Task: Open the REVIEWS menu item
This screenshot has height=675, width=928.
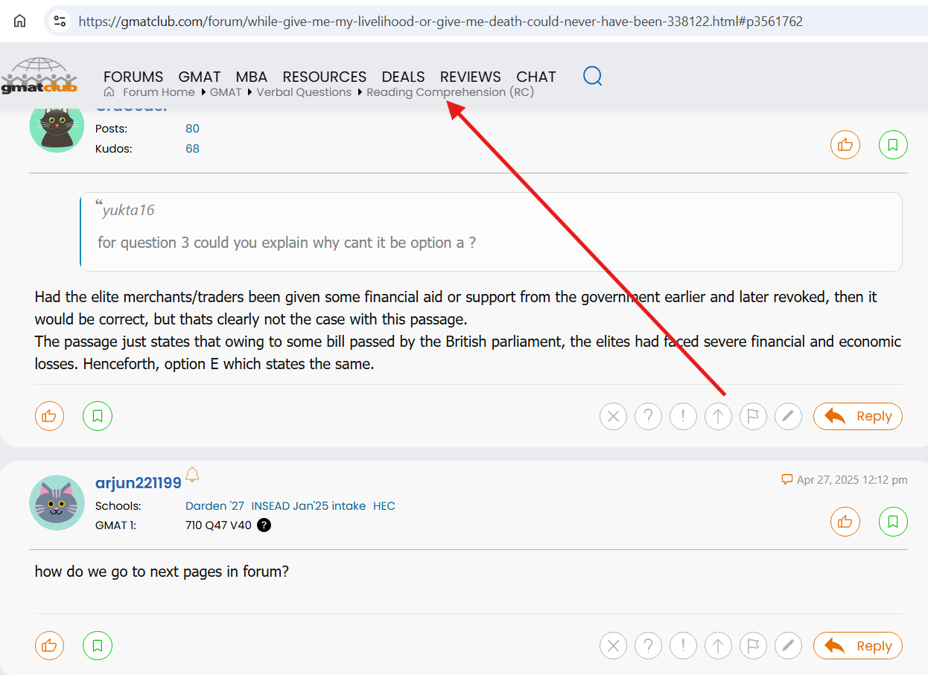Action: (x=470, y=77)
